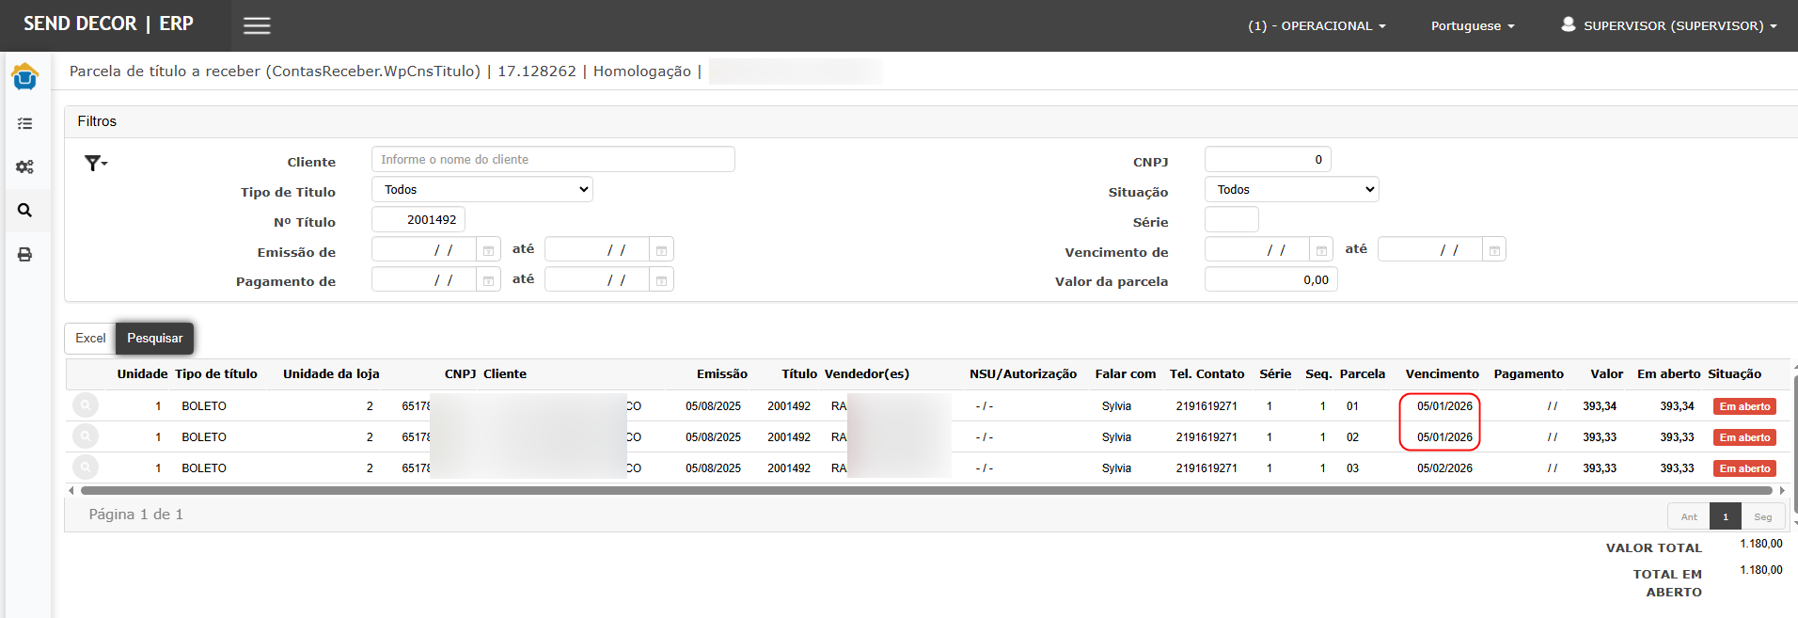The height and width of the screenshot is (618, 1798).
Task: Open the filter funnel options
Action: pos(95,164)
